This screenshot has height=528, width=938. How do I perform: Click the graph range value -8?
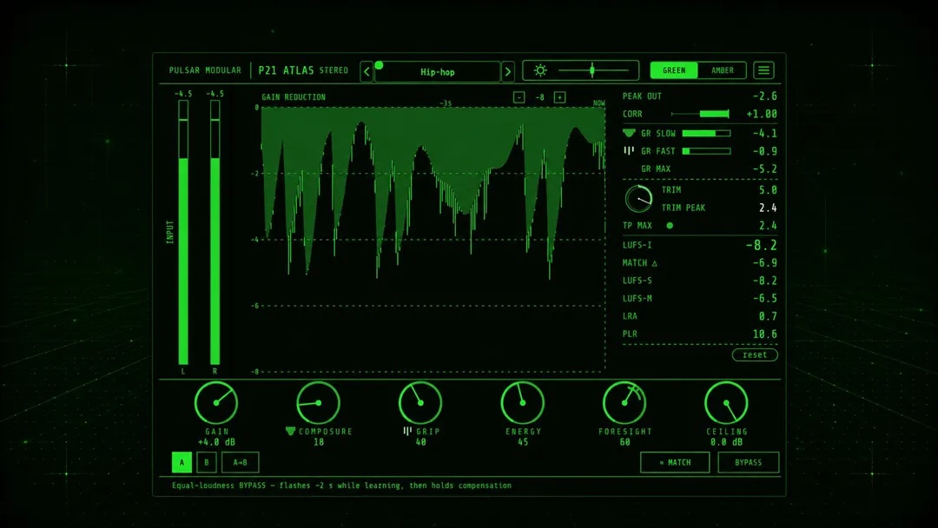pyautogui.click(x=539, y=97)
